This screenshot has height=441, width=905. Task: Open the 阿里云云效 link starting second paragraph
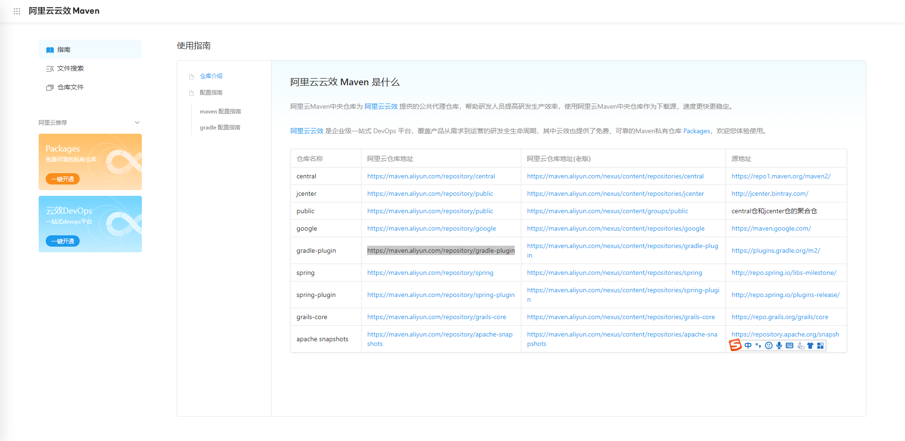[x=307, y=131]
